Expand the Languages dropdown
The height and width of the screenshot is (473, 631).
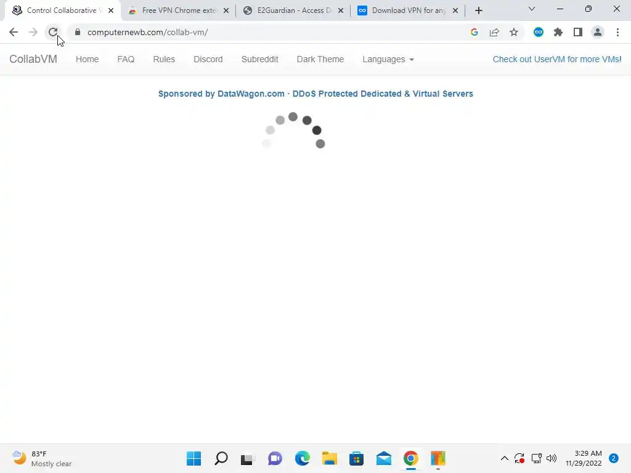coord(388,59)
